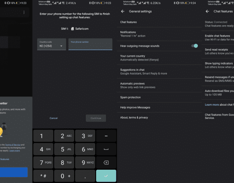Screen dimensions: 234x183
Task: Toggle Hear outgoing message sounds switch
Action: (195, 46)
